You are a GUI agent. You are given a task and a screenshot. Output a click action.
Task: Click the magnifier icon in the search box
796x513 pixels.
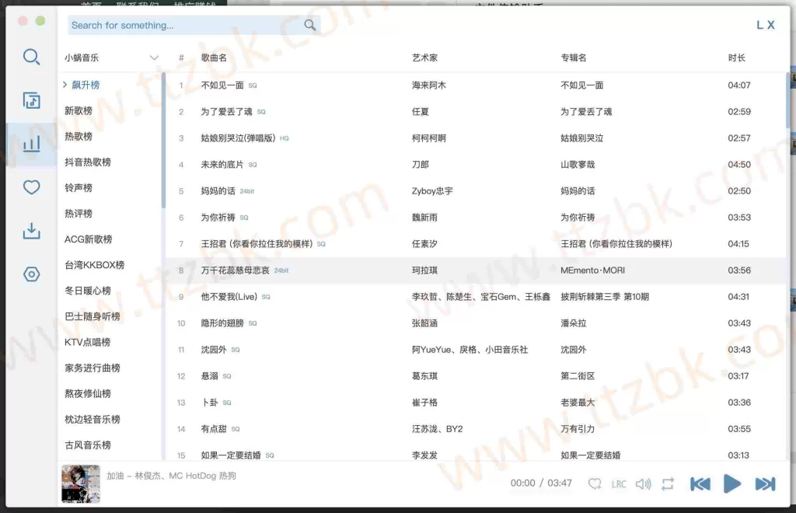click(x=309, y=25)
